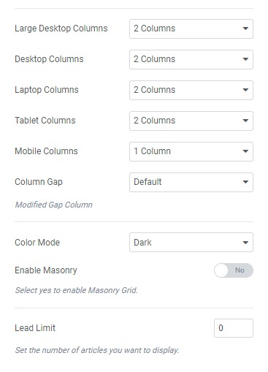The image size is (268, 372).
Task: Click into the Lead Limit number field
Action: coord(234,328)
